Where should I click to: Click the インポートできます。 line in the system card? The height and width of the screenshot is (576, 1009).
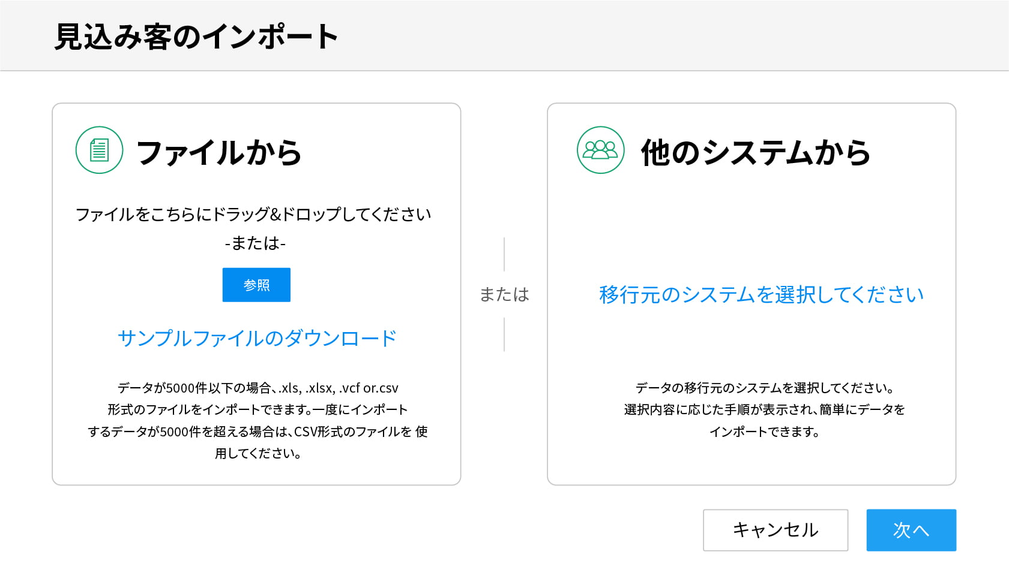coord(764,432)
